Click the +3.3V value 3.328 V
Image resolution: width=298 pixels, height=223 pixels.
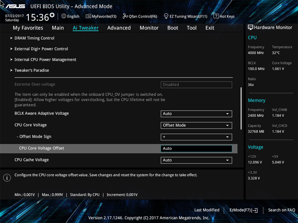254,178
